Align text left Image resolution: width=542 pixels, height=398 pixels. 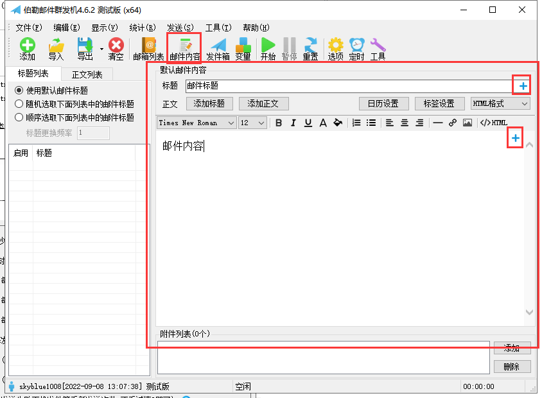pos(390,123)
